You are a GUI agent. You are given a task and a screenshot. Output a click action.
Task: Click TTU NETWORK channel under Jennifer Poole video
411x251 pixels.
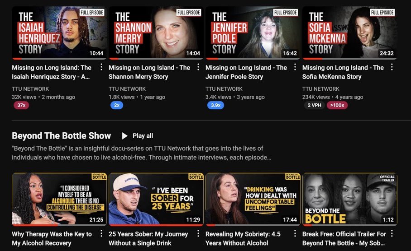[224, 89]
